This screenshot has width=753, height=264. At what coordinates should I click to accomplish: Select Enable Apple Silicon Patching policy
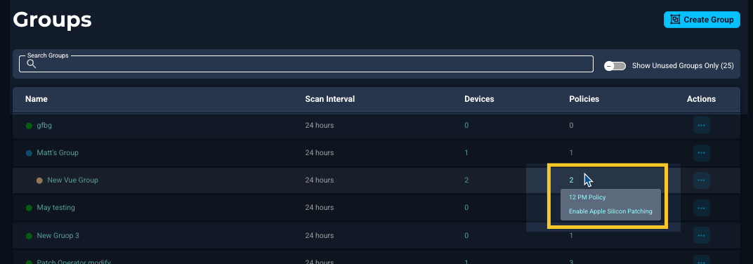pos(610,211)
